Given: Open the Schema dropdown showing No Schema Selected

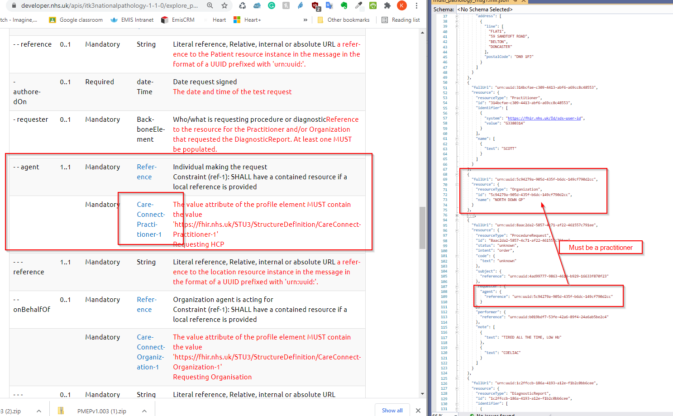Looking at the screenshot, I should click(484, 9).
